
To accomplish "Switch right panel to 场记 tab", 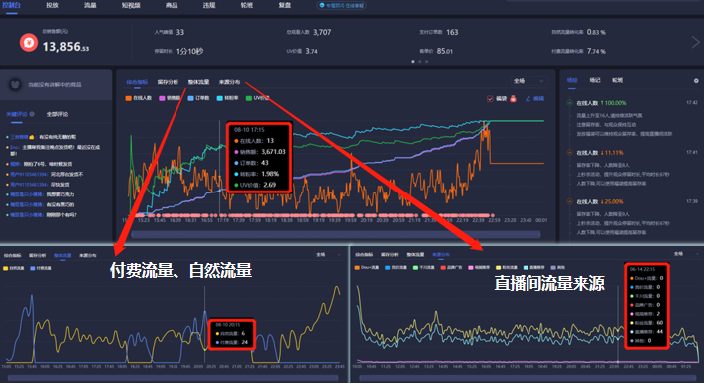I will pos(595,80).
